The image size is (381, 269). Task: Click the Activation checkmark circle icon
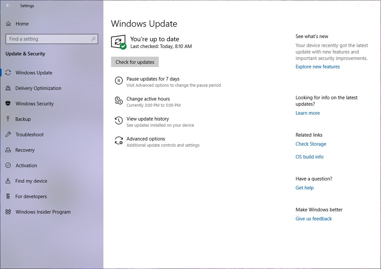point(8,165)
